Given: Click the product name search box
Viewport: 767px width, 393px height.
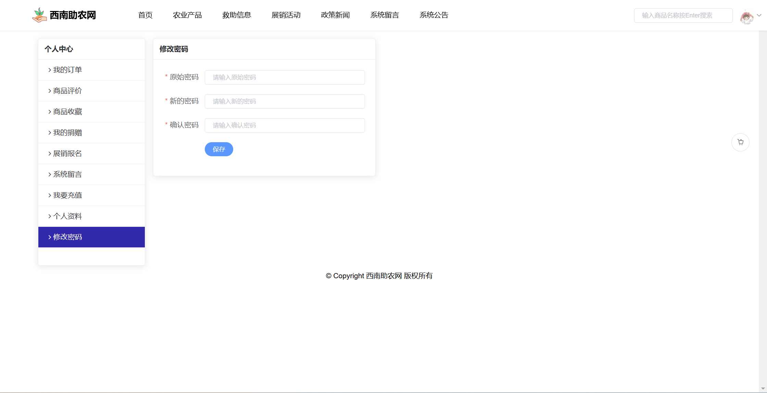Looking at the screenshot, I should tap(683, 15).
